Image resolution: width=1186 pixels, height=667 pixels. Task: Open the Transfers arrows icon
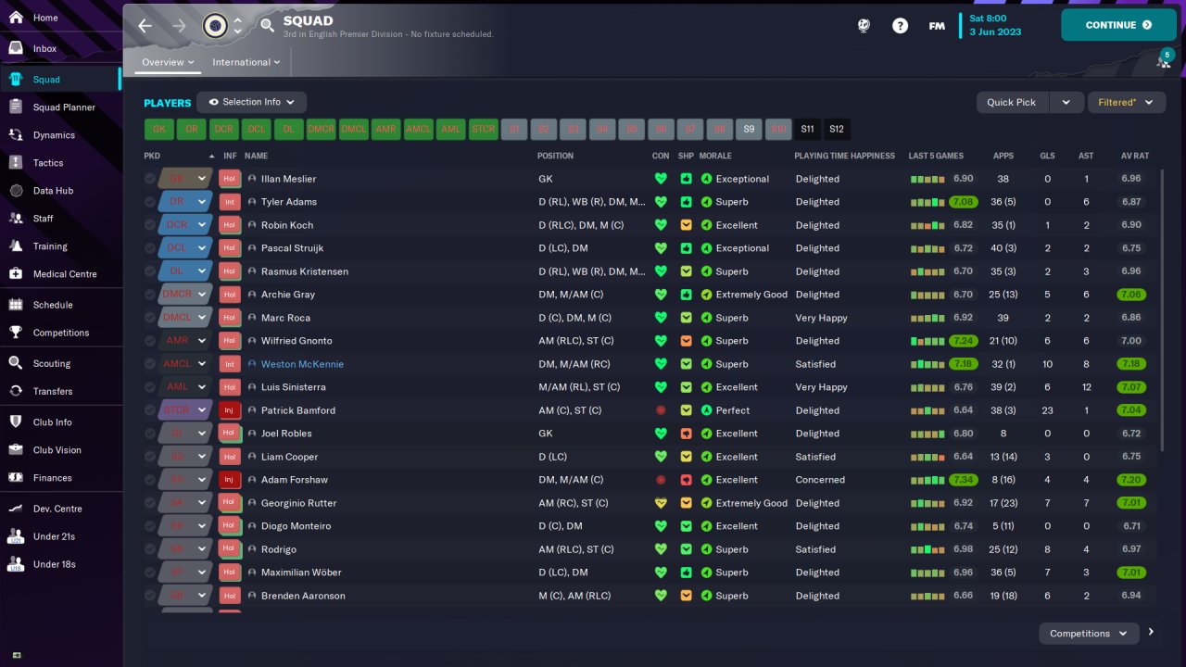tap(16, 391)
